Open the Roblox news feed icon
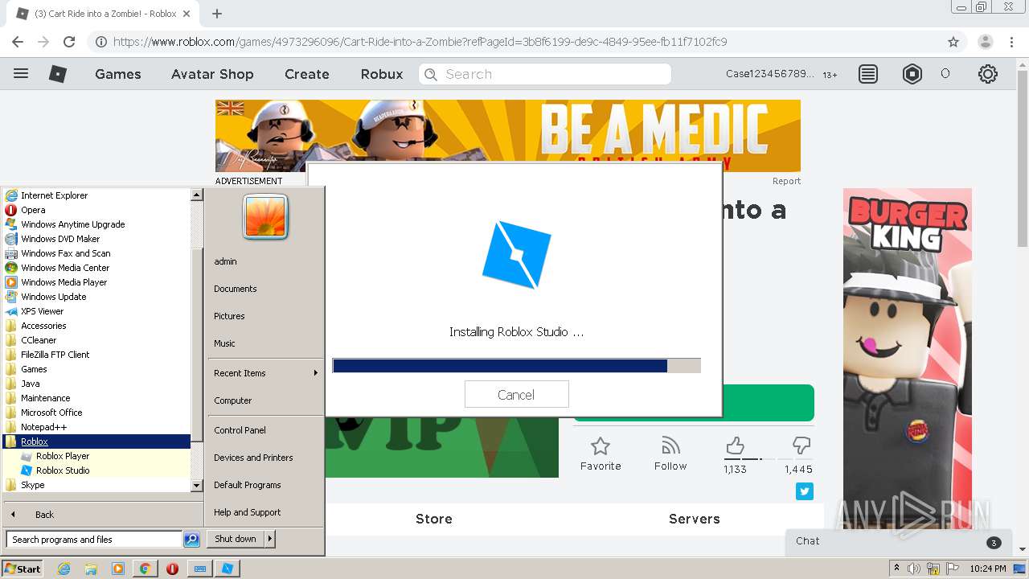Screen dimensions: 1029x579 (x=867, y=74)
